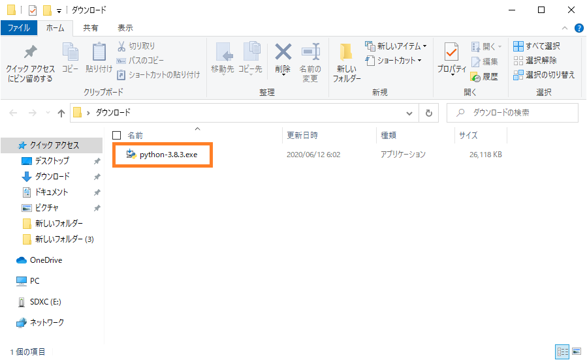Screen dimensions: 587x360
Task: Switch to the Share ribbon tab
Action: [x=91, y=28]
